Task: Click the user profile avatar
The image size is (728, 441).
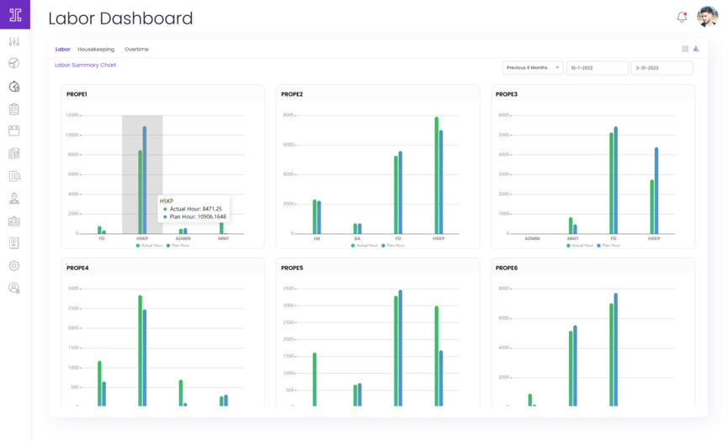Action: click(707, 17)
